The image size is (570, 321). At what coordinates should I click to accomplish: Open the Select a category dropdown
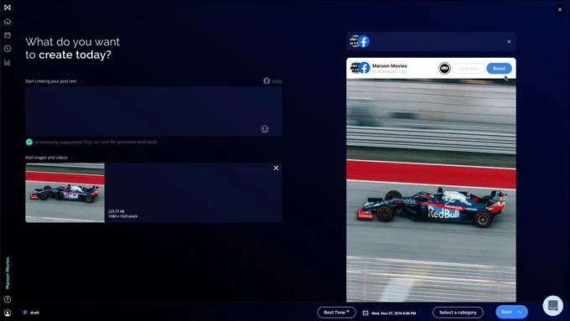[458, 313]
